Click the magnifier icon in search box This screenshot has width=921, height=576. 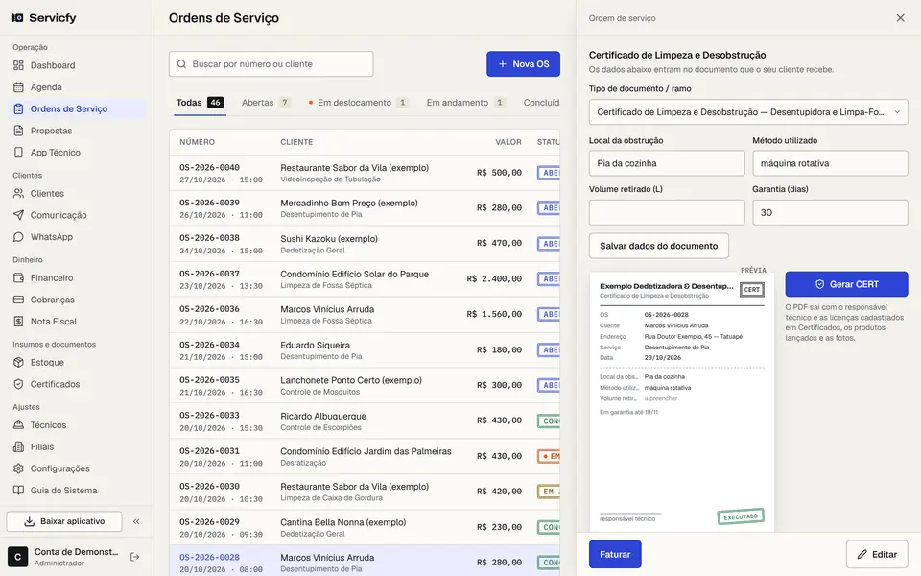(181, 64)
